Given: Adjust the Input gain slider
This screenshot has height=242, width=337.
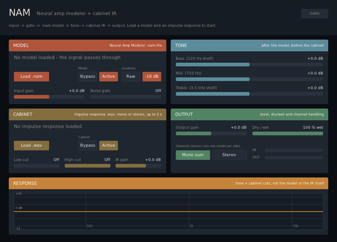Looking at the screenshot, I should coord(49,97).
